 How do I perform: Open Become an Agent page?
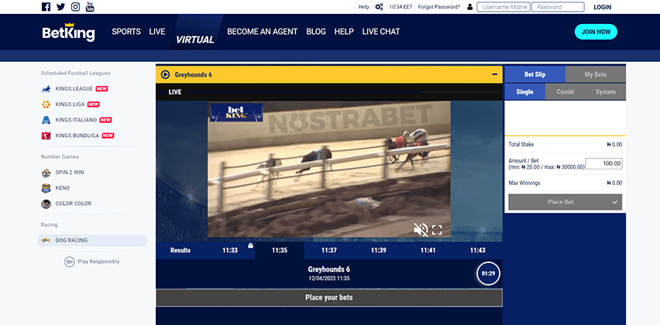point(263,32)
